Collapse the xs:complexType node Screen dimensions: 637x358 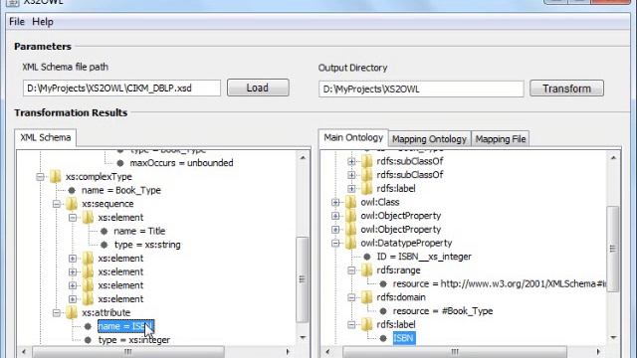pos(40,177)
